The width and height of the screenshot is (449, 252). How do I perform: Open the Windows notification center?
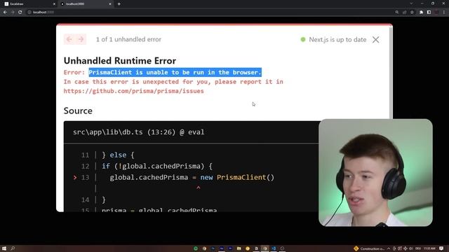[441, 248]
